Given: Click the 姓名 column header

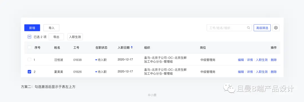Looking at the screenshot, I should click(x=57, y=48).
